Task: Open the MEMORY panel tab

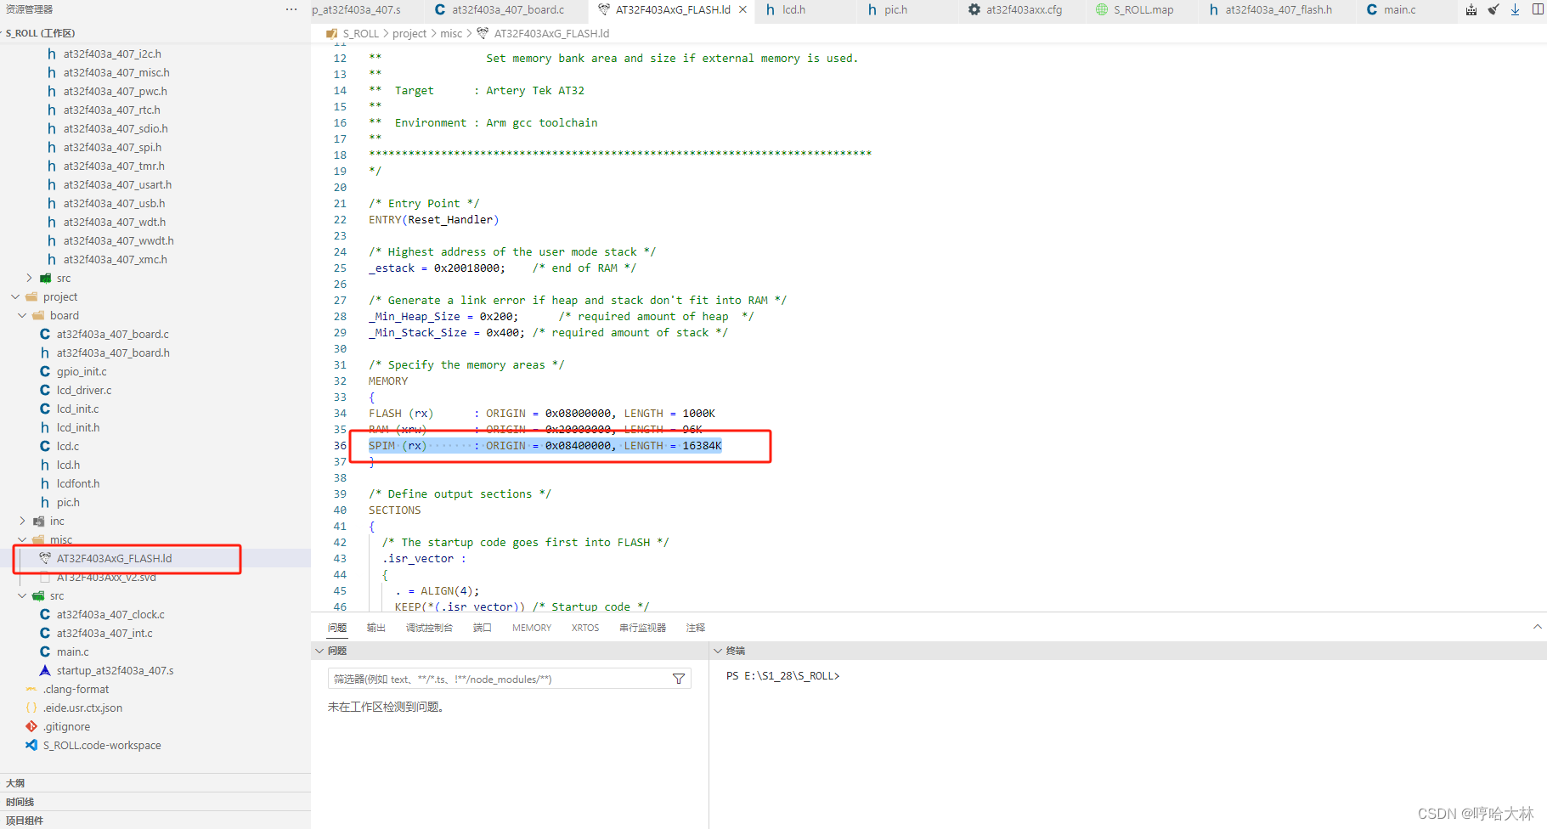Action: (532, 628)
